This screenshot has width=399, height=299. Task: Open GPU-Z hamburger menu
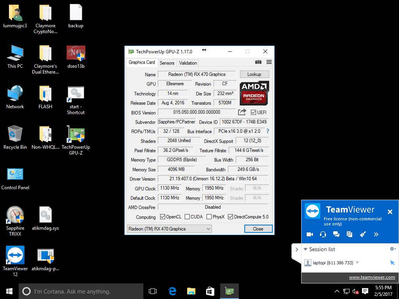(269, 62)
